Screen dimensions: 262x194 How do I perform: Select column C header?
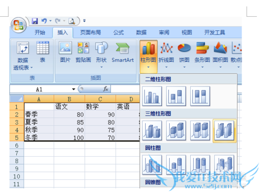[x=100, y=99]
